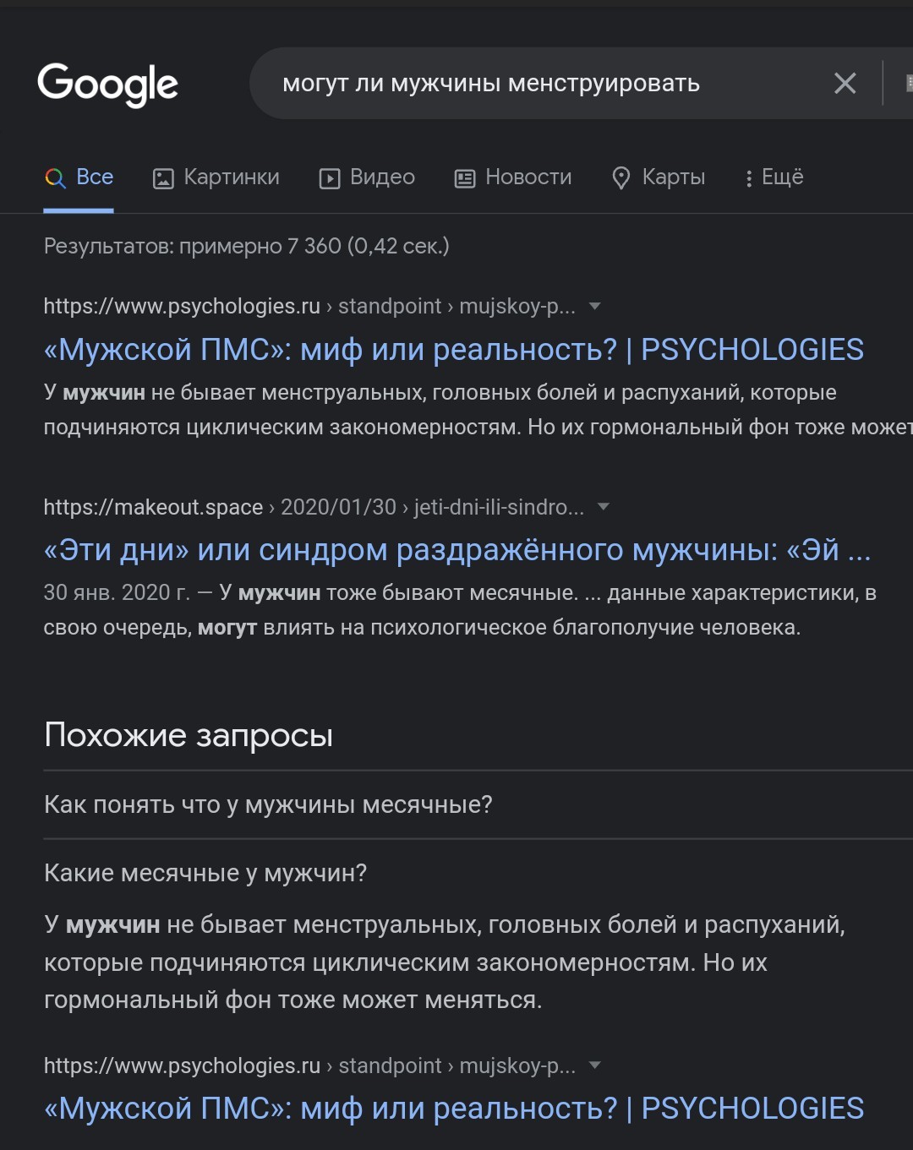Open first «Мужской ПМС» PSYCHOLOGIES result link

click(x=453, y=349)
